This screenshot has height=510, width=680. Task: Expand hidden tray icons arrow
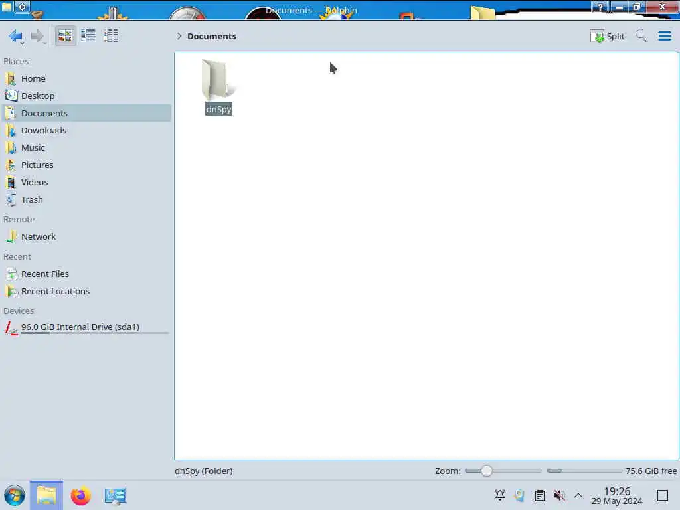pos(578,495)
